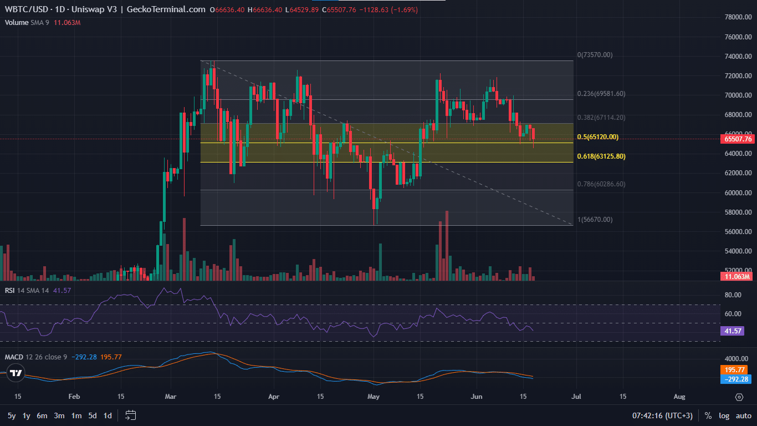Click the Aug label on time axis
Screen dimensions: 757x426
(x=679, y=397)
